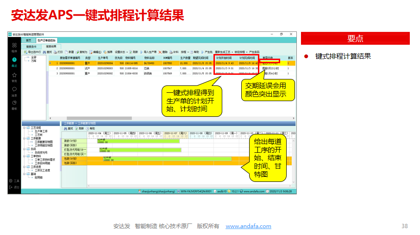Click the 产生批 toolbar icon

202,52
